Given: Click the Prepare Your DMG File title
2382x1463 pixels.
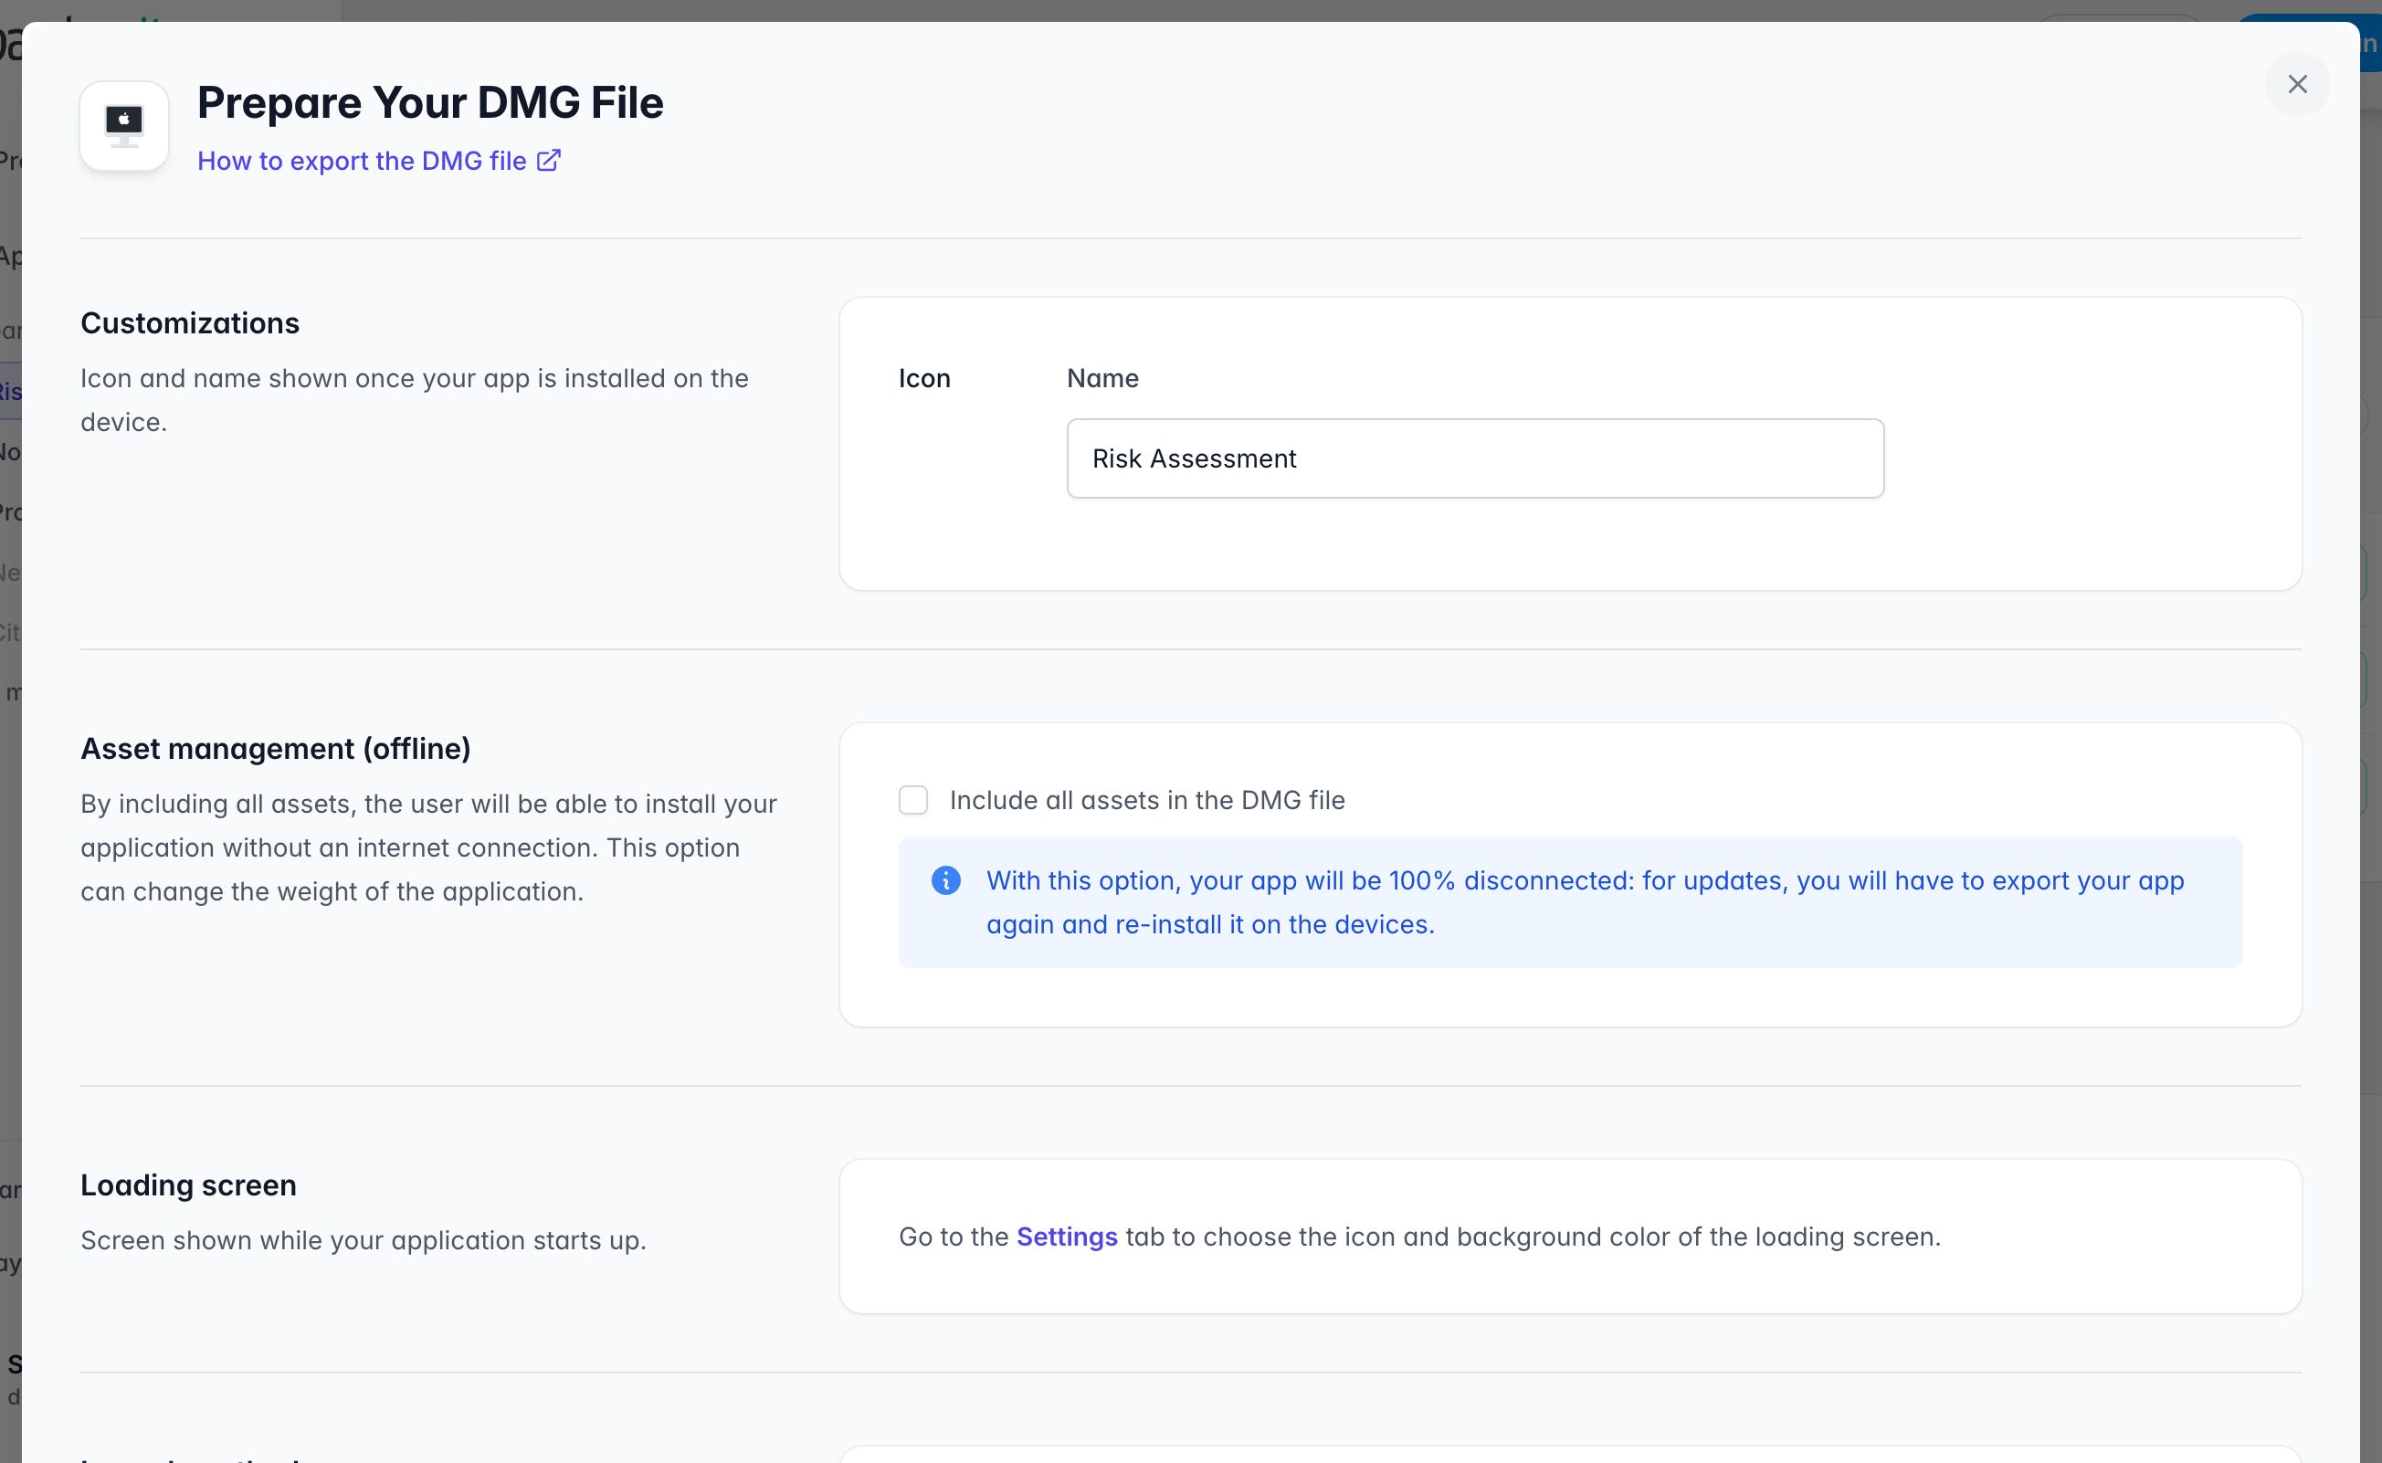Looking at the screenshot, I should pos(430,102).
